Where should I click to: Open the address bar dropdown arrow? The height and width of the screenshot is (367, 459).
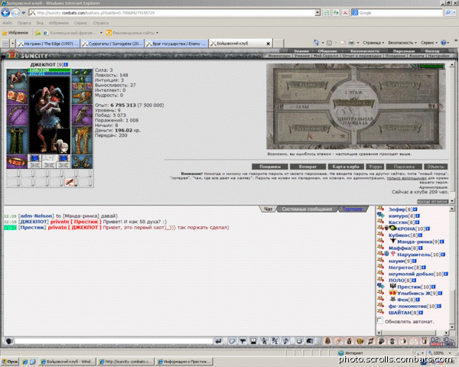tap(317, 12)
